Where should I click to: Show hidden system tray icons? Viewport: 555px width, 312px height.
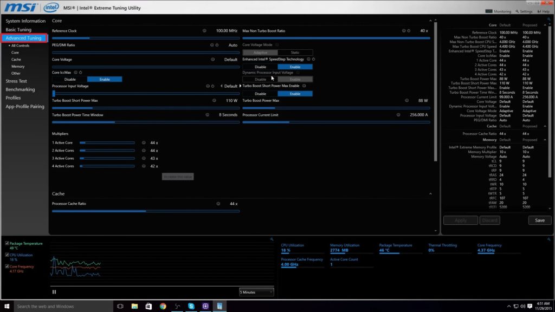509,307
